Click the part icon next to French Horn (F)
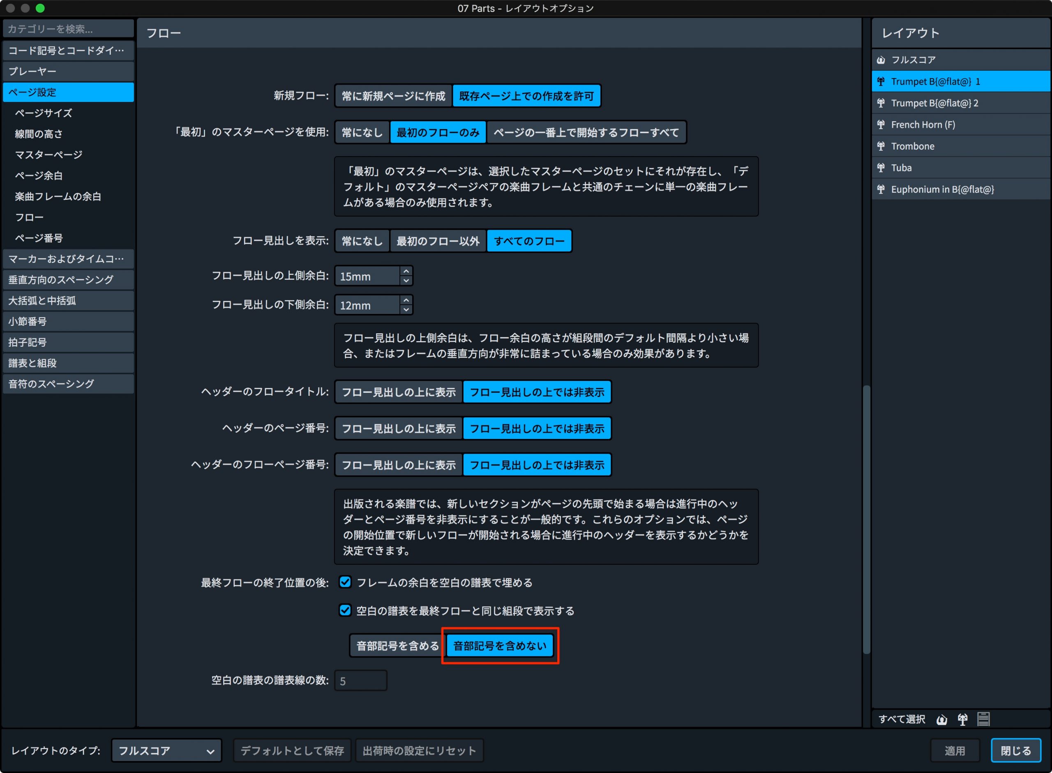Viewport: 1052px width, 773px height. coord(881,125)
